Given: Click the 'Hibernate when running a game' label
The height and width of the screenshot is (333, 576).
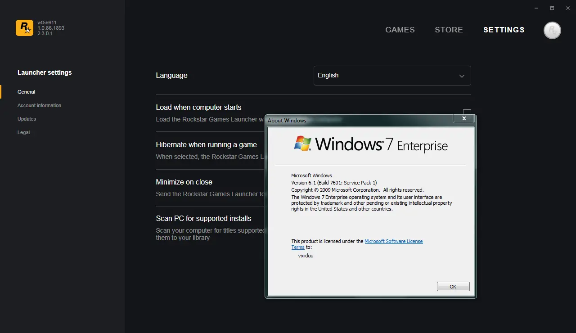Looking at the screenshot, I should click(206, 144).
